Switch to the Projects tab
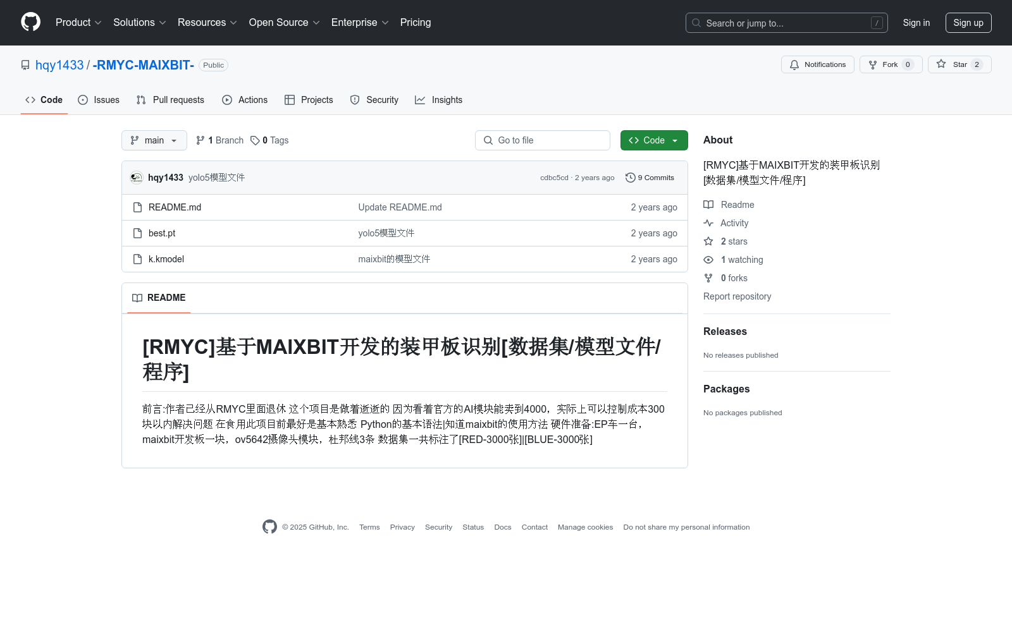This screenshot has height=632, width=1012. [309, 100]
